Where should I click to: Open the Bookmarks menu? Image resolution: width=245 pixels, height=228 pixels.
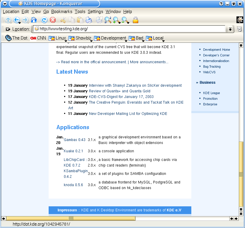click(62, 12)
